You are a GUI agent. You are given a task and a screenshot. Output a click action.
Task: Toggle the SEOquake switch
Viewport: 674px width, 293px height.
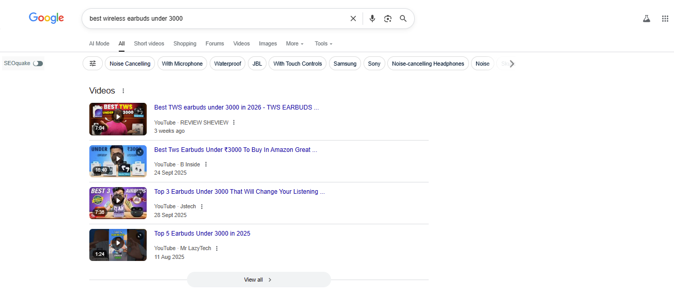coord(38,64)
